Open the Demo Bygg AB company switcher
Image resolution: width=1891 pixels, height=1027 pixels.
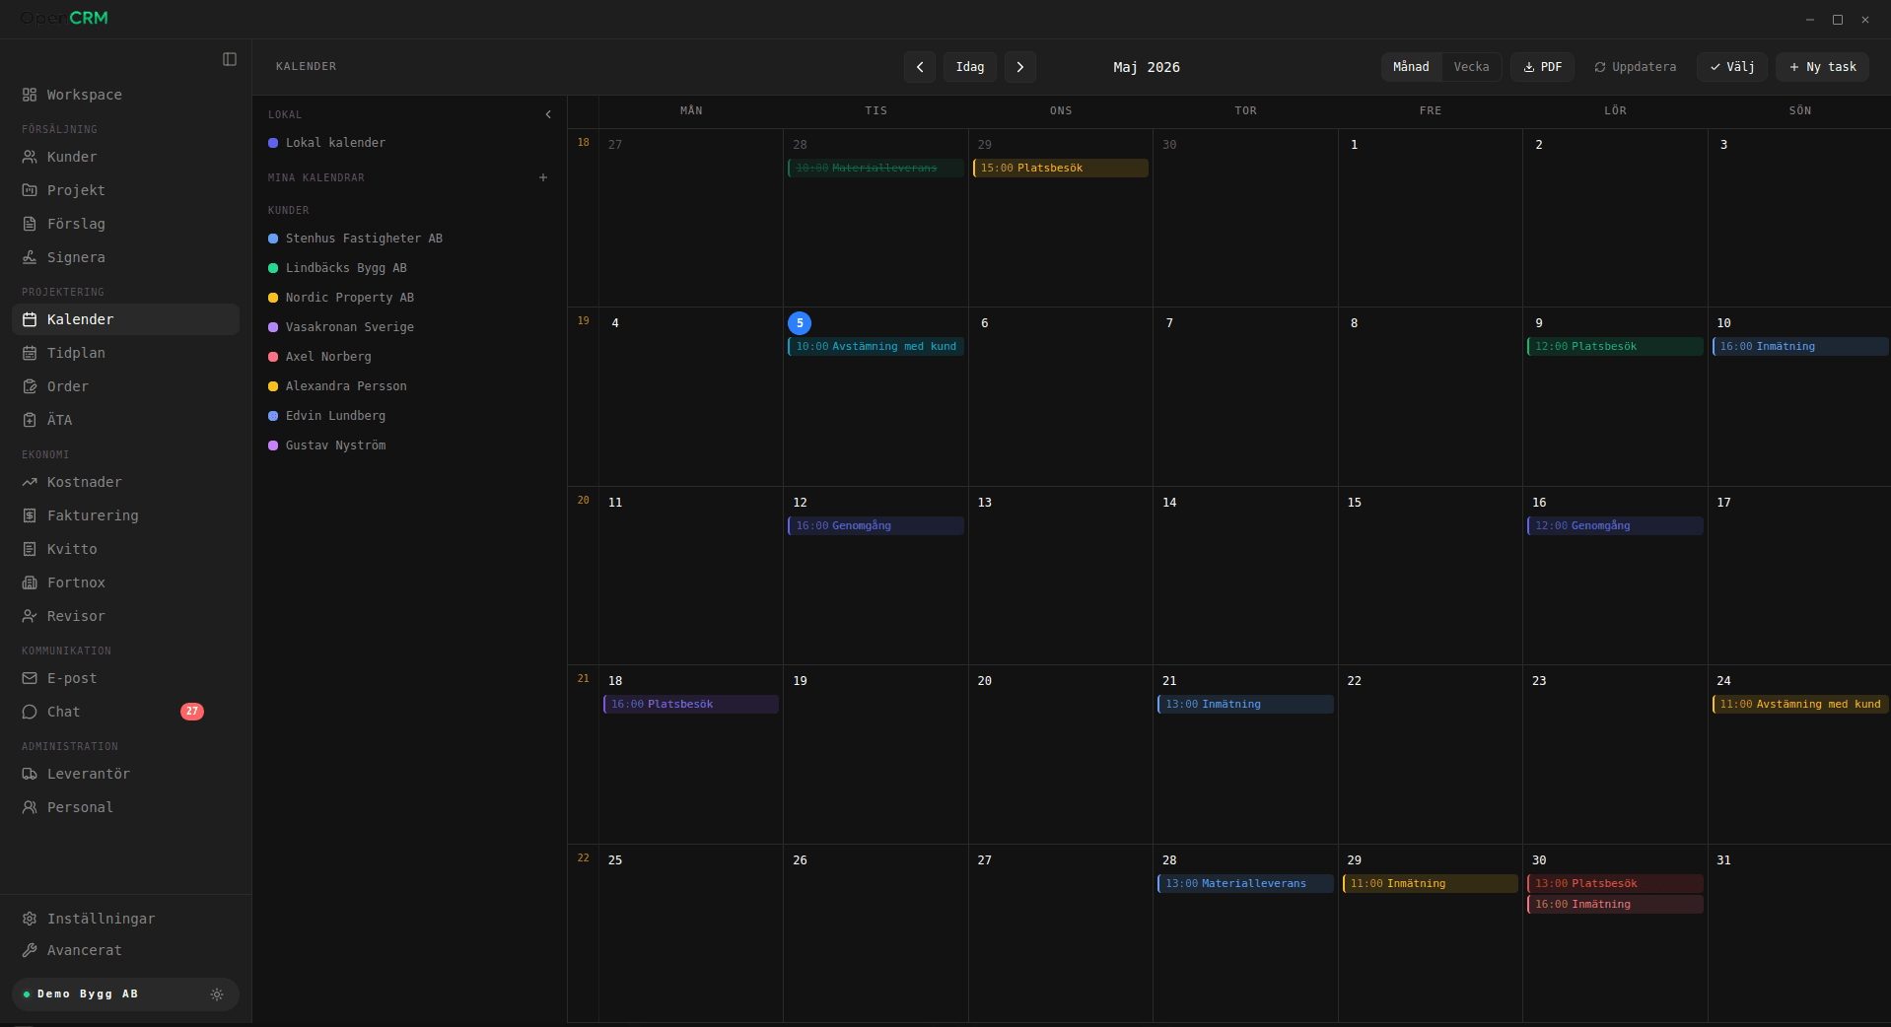125,994
